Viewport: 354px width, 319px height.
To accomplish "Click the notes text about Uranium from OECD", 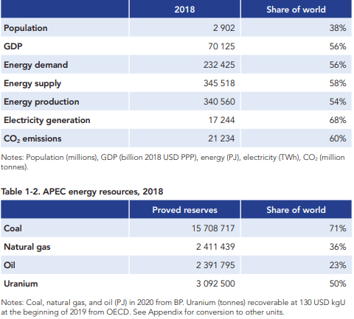I will point(173,307).
